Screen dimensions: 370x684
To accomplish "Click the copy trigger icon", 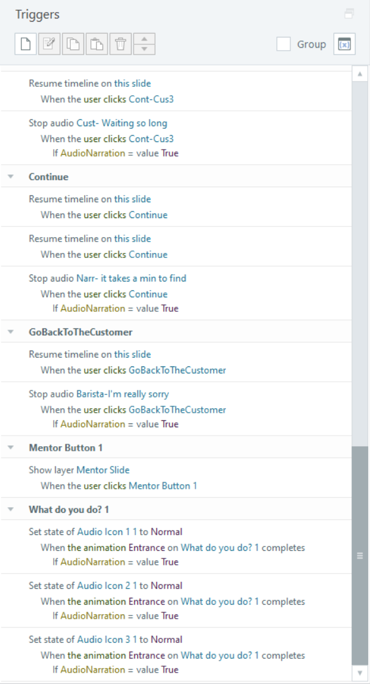I will 73,44.
